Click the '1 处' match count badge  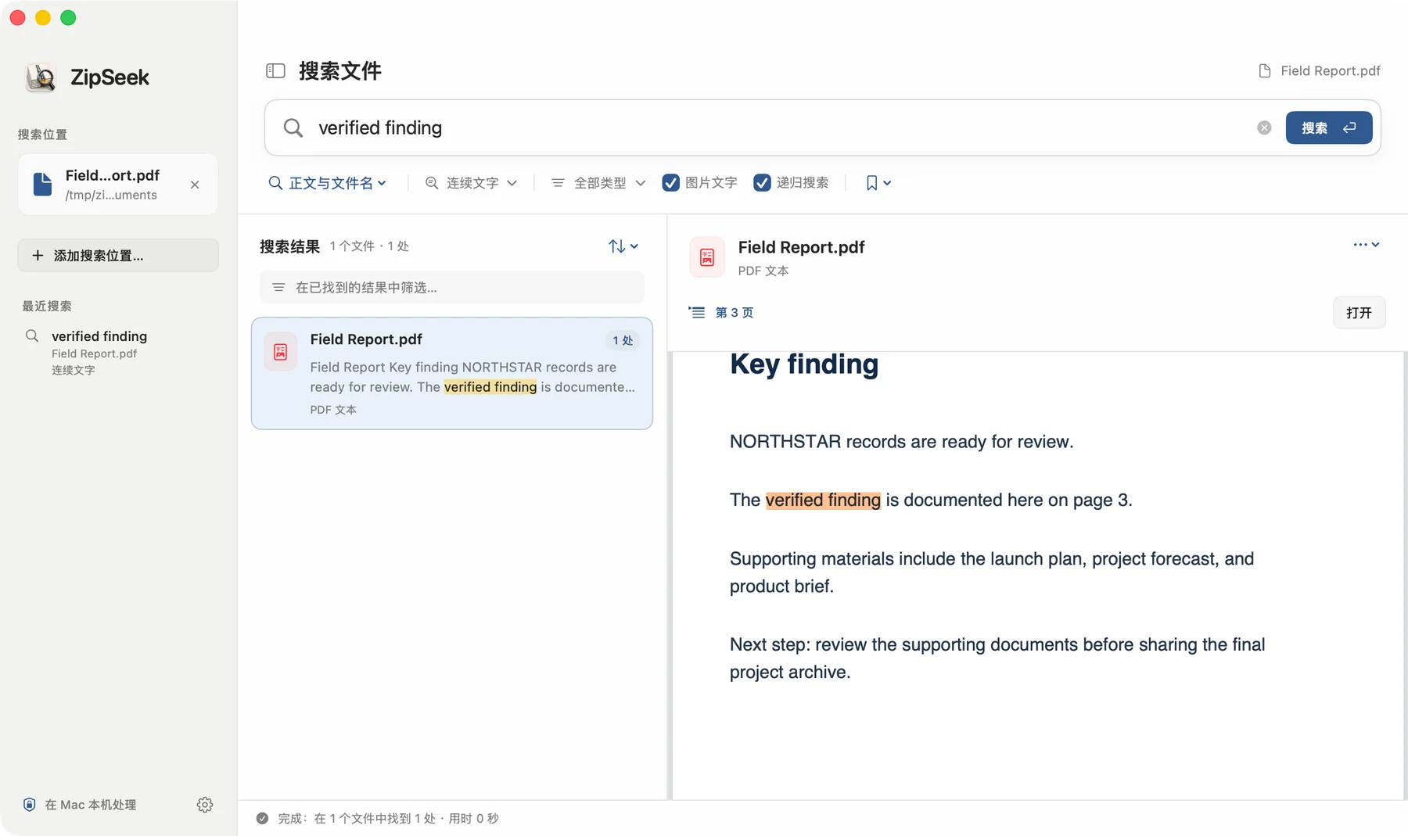(623, 340)
